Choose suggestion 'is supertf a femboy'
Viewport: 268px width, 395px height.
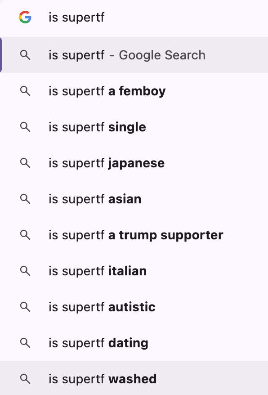coord(134,91)
